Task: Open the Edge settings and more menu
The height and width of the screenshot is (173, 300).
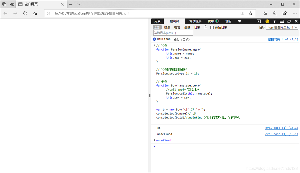Action: click(x=295, y=13)
